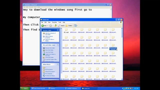160x90 pixels.
Task: Select the highlighted $NtUninstall folder
Action: [x=113, y=47]
